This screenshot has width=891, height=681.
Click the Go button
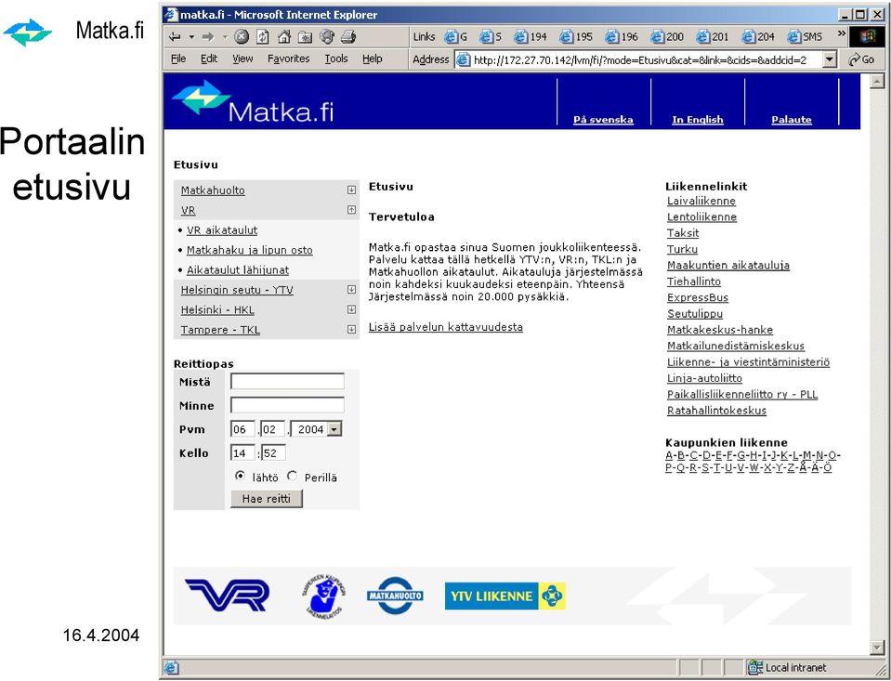[x=861, y=59]
